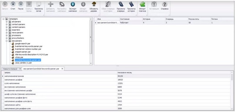The width and height of the screenshot is (235, 112).
Task: Click the Запуск play button
Action: click(5, 6)
